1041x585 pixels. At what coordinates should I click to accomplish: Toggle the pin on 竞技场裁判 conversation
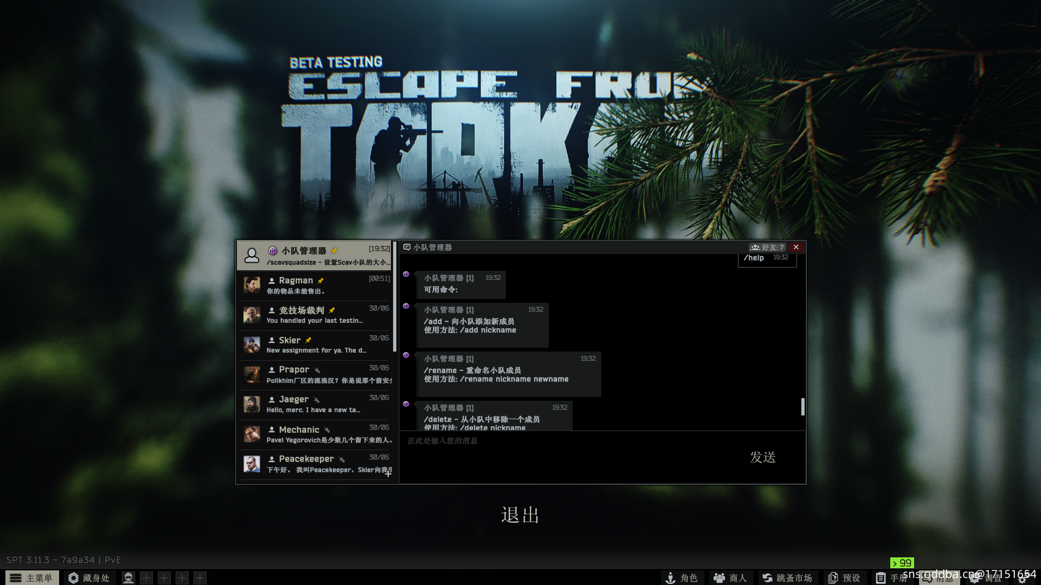(331, 310)
